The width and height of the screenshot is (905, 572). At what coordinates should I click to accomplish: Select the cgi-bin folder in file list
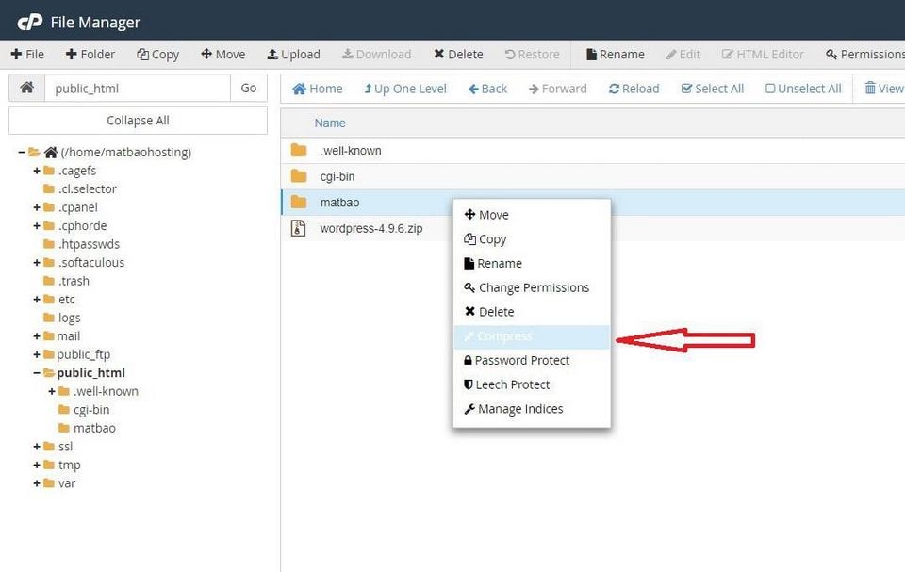(593, 176)
